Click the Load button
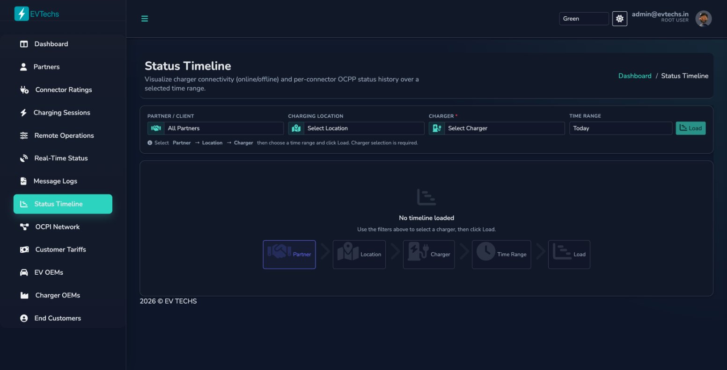The image size is (727, 370). pyautogui.click(x=690, y=128)
